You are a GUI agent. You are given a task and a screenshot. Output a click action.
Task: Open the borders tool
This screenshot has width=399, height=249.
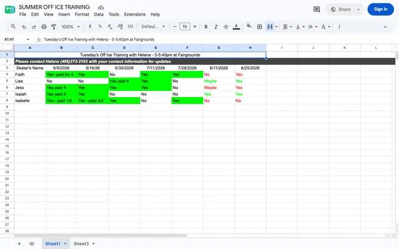[x=259, y=27]
